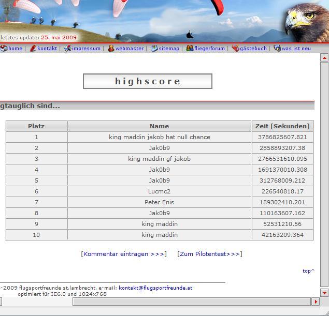329x316 pixels.
Task: Click the time value 226540818.17
Action: coord(282,191)
